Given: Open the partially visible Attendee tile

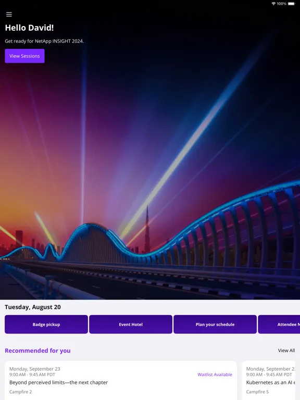Looking at the screenshot, I should (x=279, y=324).
